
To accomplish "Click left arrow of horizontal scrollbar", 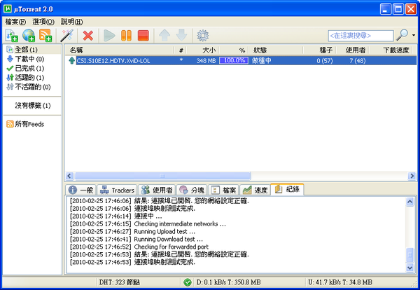I will 69,176.
